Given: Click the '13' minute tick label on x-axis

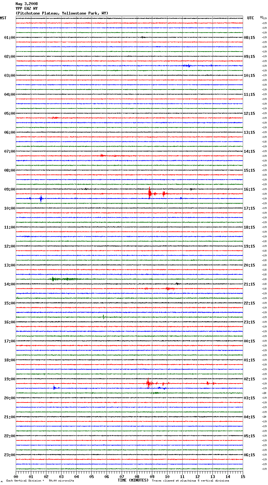Looking at the screenshot, I should (x=213, y=476).
